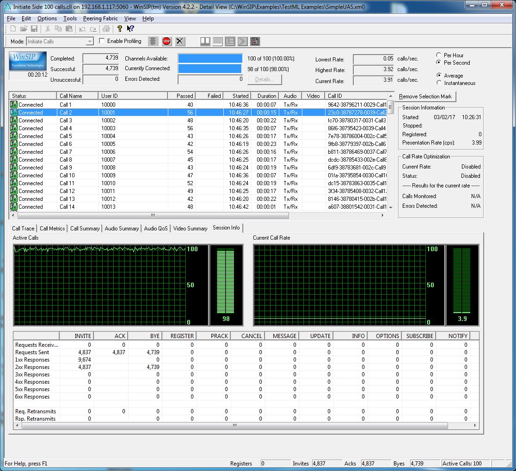
Task: Select the Call 7 row name
Action: tap(66, 152)
